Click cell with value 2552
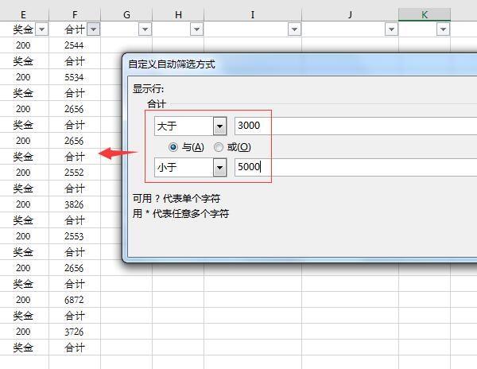Image resolution: width=477 pixels, height=369 pixels. pos(75,173)
